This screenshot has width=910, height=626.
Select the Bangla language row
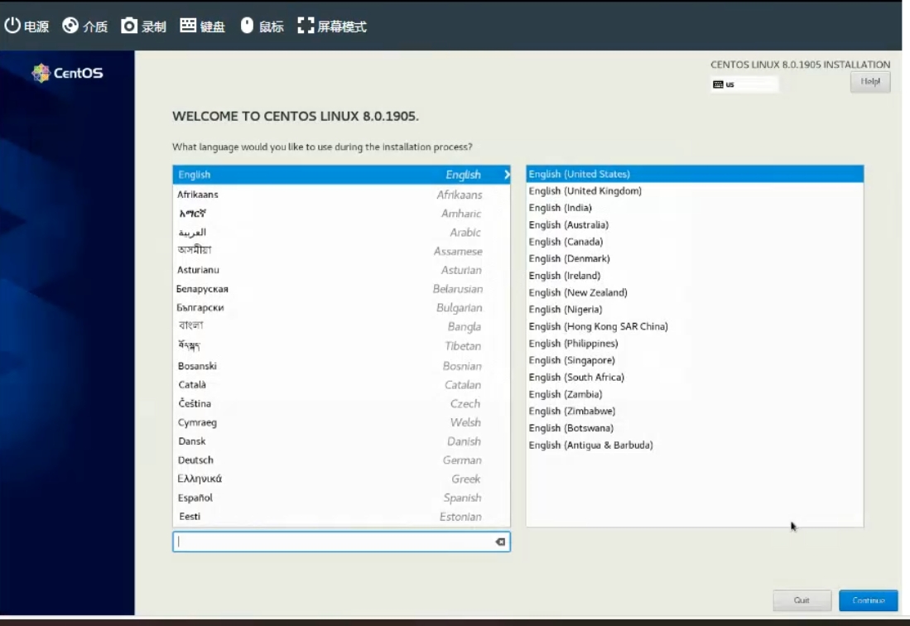pyautogui.click(x=341, y=326)
